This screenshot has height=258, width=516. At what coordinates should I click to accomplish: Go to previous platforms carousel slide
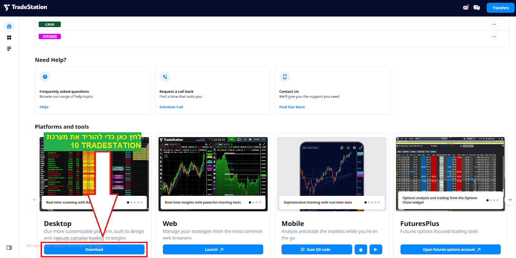click(35, 200)
